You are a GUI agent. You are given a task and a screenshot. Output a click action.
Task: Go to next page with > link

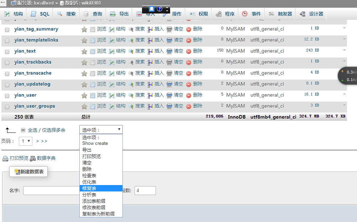click(38, 141)
